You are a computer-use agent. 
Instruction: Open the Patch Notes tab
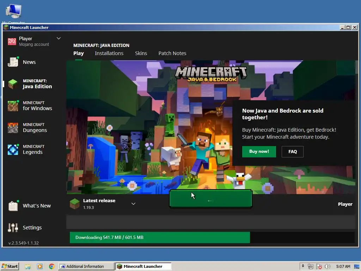172,53
